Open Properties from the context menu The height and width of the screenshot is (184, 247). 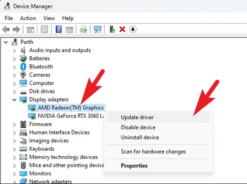(x=158, y=166)
